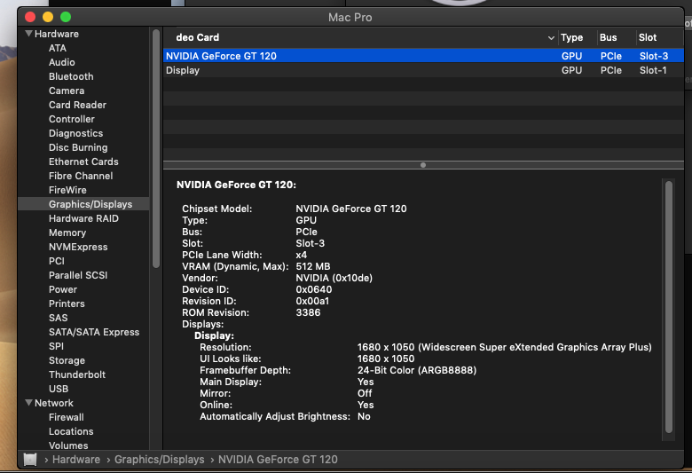This screenshot has height=473, width=692.
Task: Click the Hardware category label
Action: [x=57, y=34]
